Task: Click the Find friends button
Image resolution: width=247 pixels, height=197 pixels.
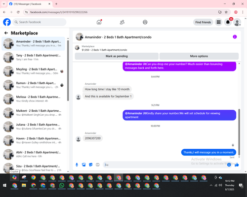Action: point(203,22)
